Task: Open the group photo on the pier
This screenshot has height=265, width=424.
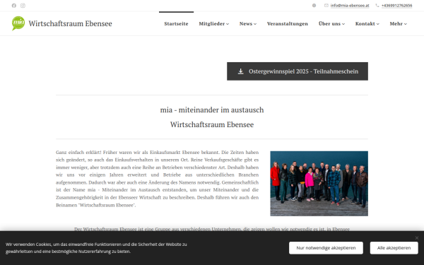Action: point(319,184)
